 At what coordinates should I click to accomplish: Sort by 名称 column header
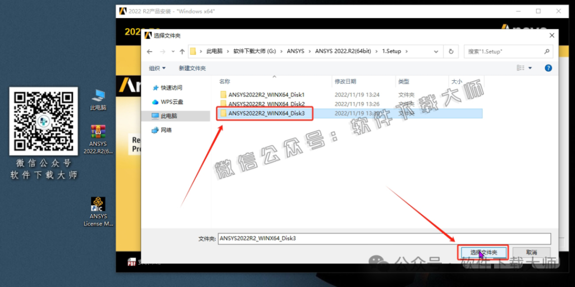pyautogui.click(x=225, y=81)
